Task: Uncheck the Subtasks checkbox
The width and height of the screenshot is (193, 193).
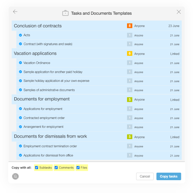Action: tap(37, 168)
